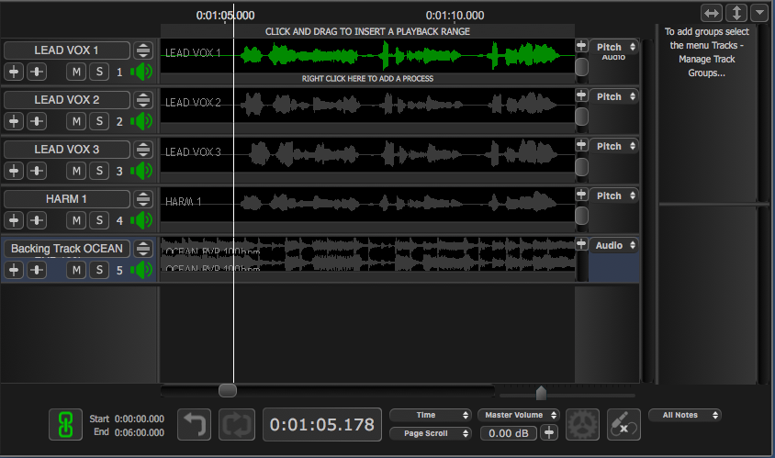Click the green speaker icon on HARM 1
775x458 pixels.
click(141, 220)
